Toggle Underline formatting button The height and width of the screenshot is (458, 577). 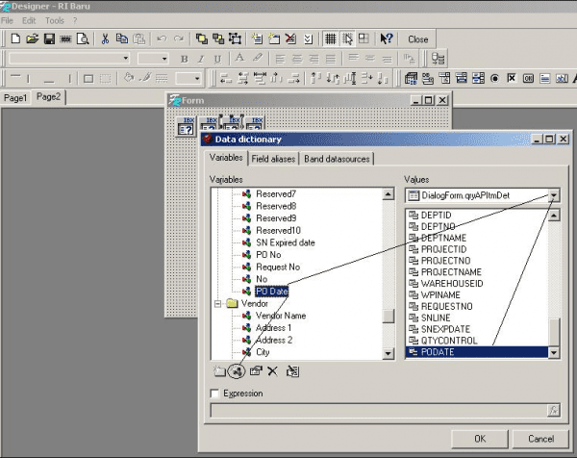point(217,59)
